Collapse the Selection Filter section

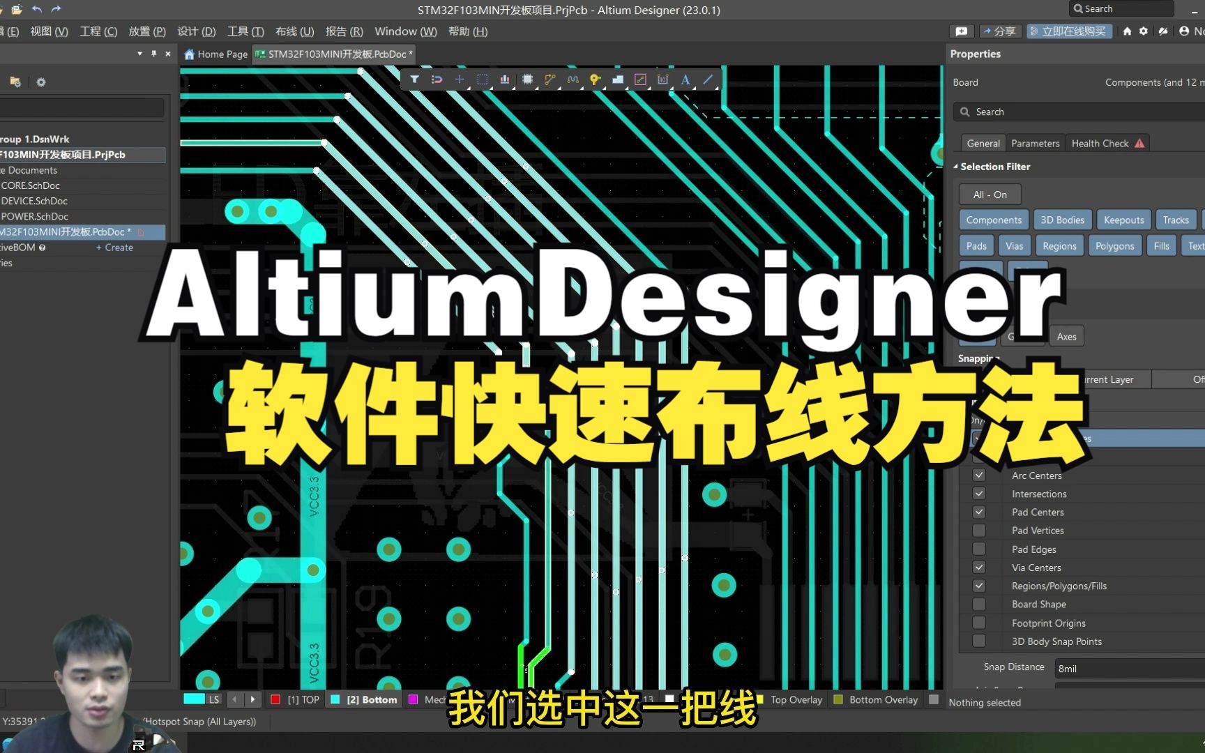pos(957,167)
